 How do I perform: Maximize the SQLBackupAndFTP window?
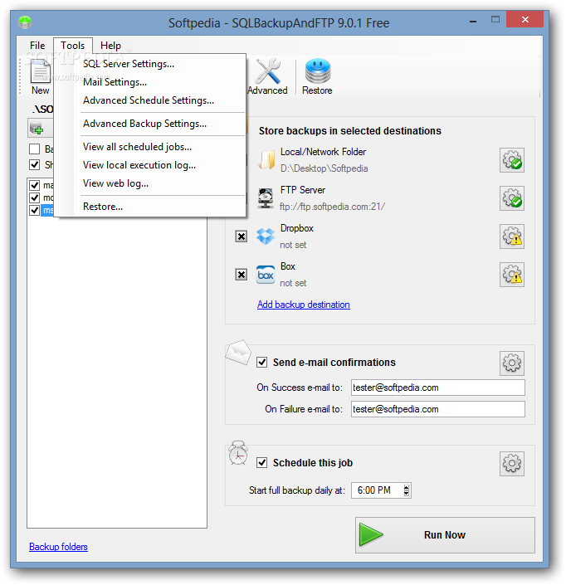pos(495,20)
